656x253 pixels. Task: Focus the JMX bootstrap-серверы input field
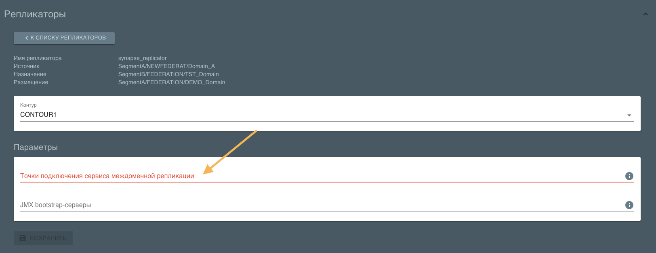[x=321, y=205]
